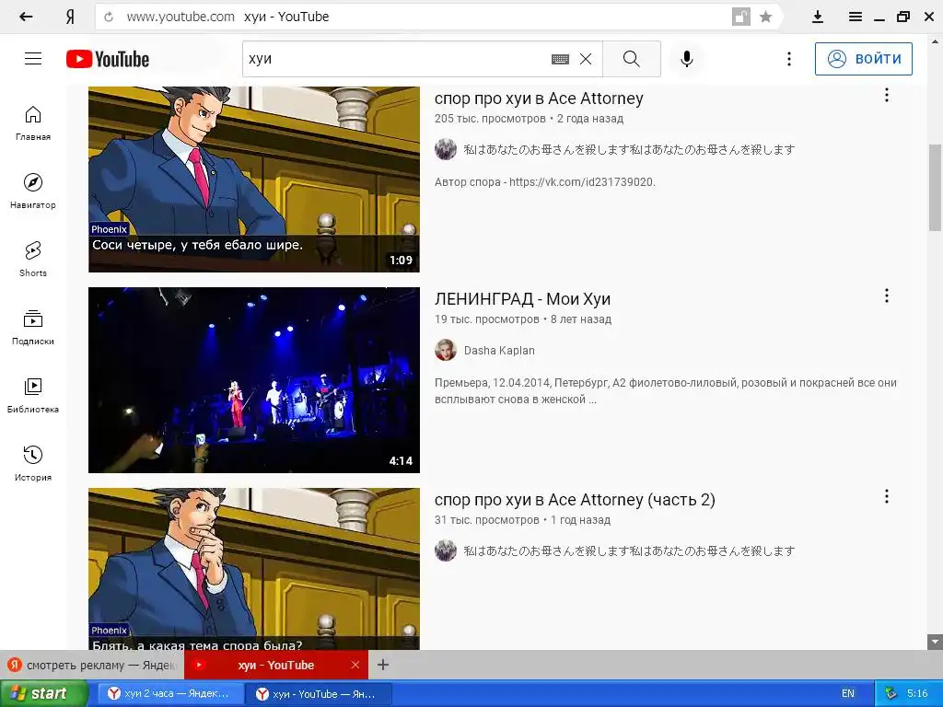943x707 pixels.
Task: Click system tray icon beside the clock
Action: click(891, 694)
